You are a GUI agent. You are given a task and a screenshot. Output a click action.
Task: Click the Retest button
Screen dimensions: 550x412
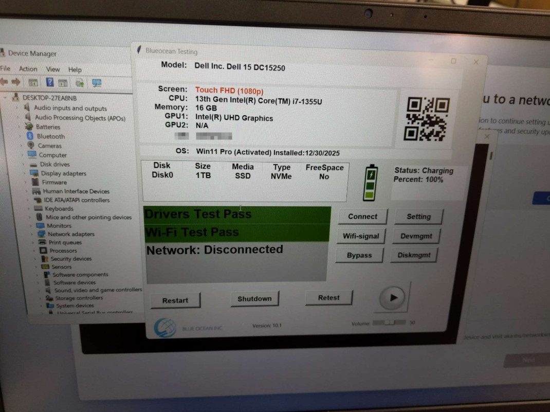tap(328, 298)
